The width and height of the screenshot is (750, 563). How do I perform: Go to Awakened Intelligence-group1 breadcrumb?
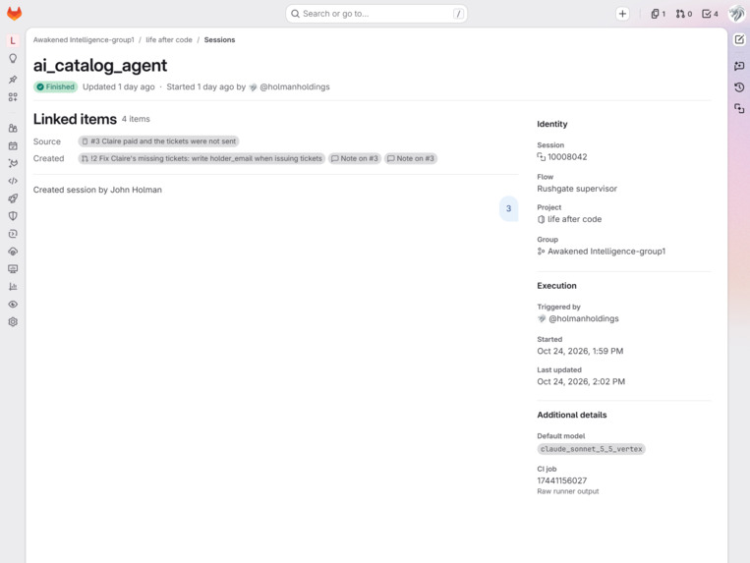[x=84, y=40]
